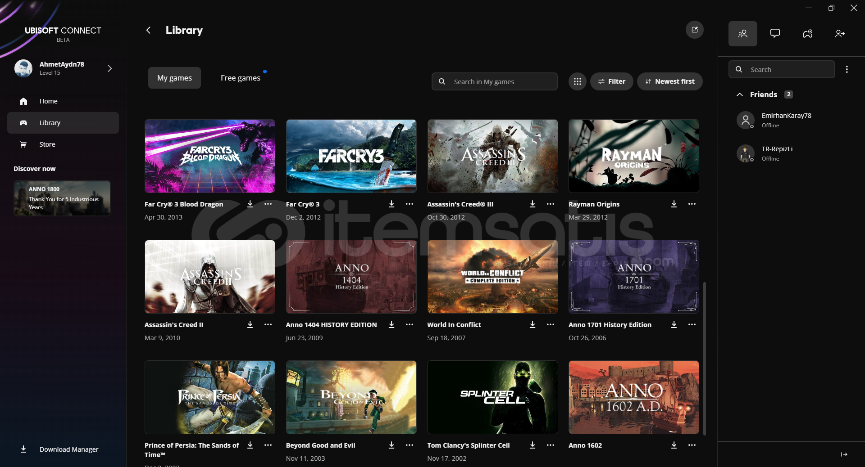Download Assassin's Creed III
Image resolution: width=865 pixels, height=467 pixels.
pos(533,204)
